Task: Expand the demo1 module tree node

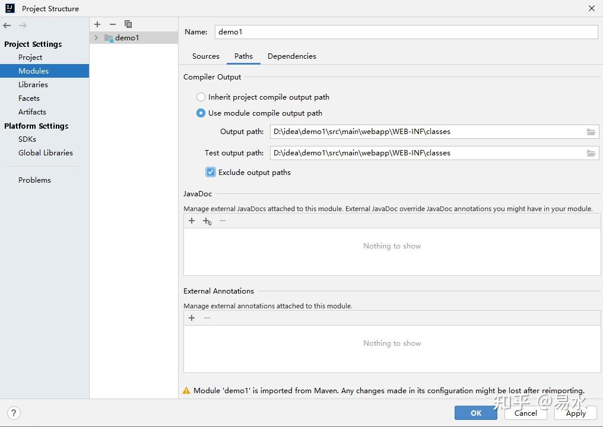Action: pyautogui.click(x=96, y=37)
